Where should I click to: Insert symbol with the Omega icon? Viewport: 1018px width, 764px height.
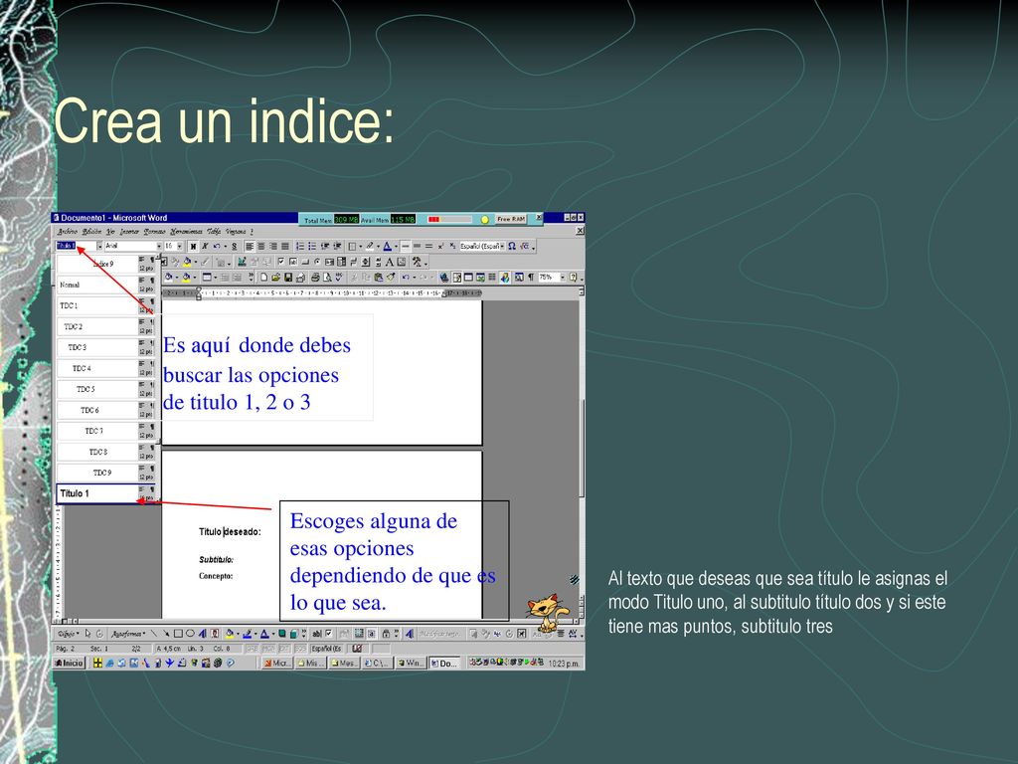(512, 247)
